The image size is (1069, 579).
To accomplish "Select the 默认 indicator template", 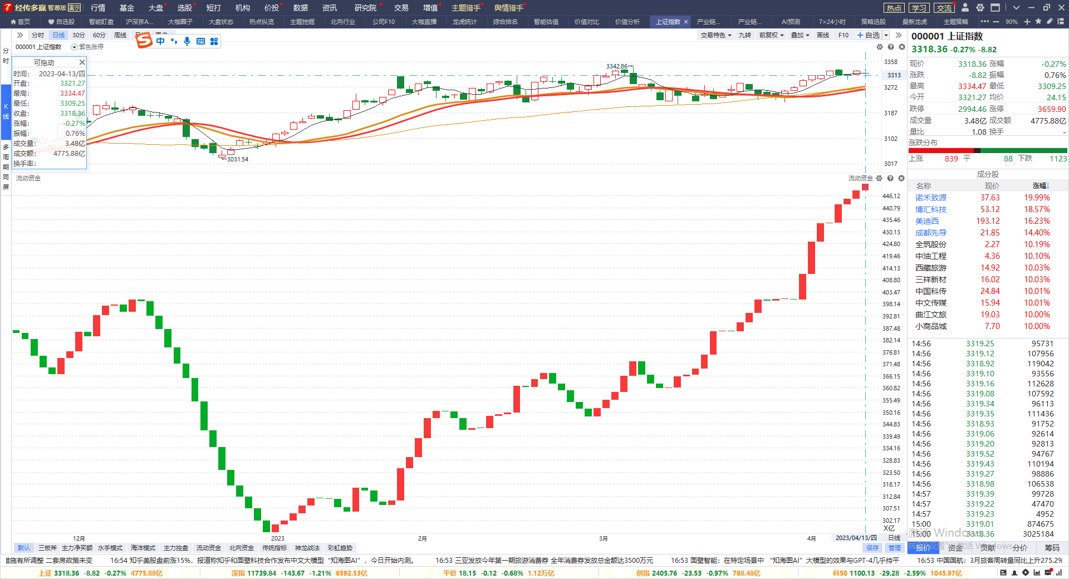I will tap(24, 548).
